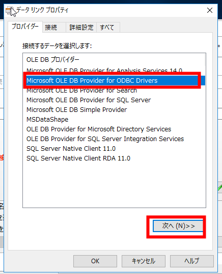The width and height of the screenshot is (222, 274).
Task: Select SQL Server Native Client 11.0
Action: click(71, 149)
